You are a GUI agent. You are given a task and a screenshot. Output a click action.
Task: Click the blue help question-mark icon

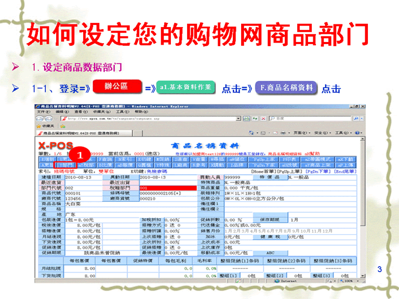tap(357, 133)
